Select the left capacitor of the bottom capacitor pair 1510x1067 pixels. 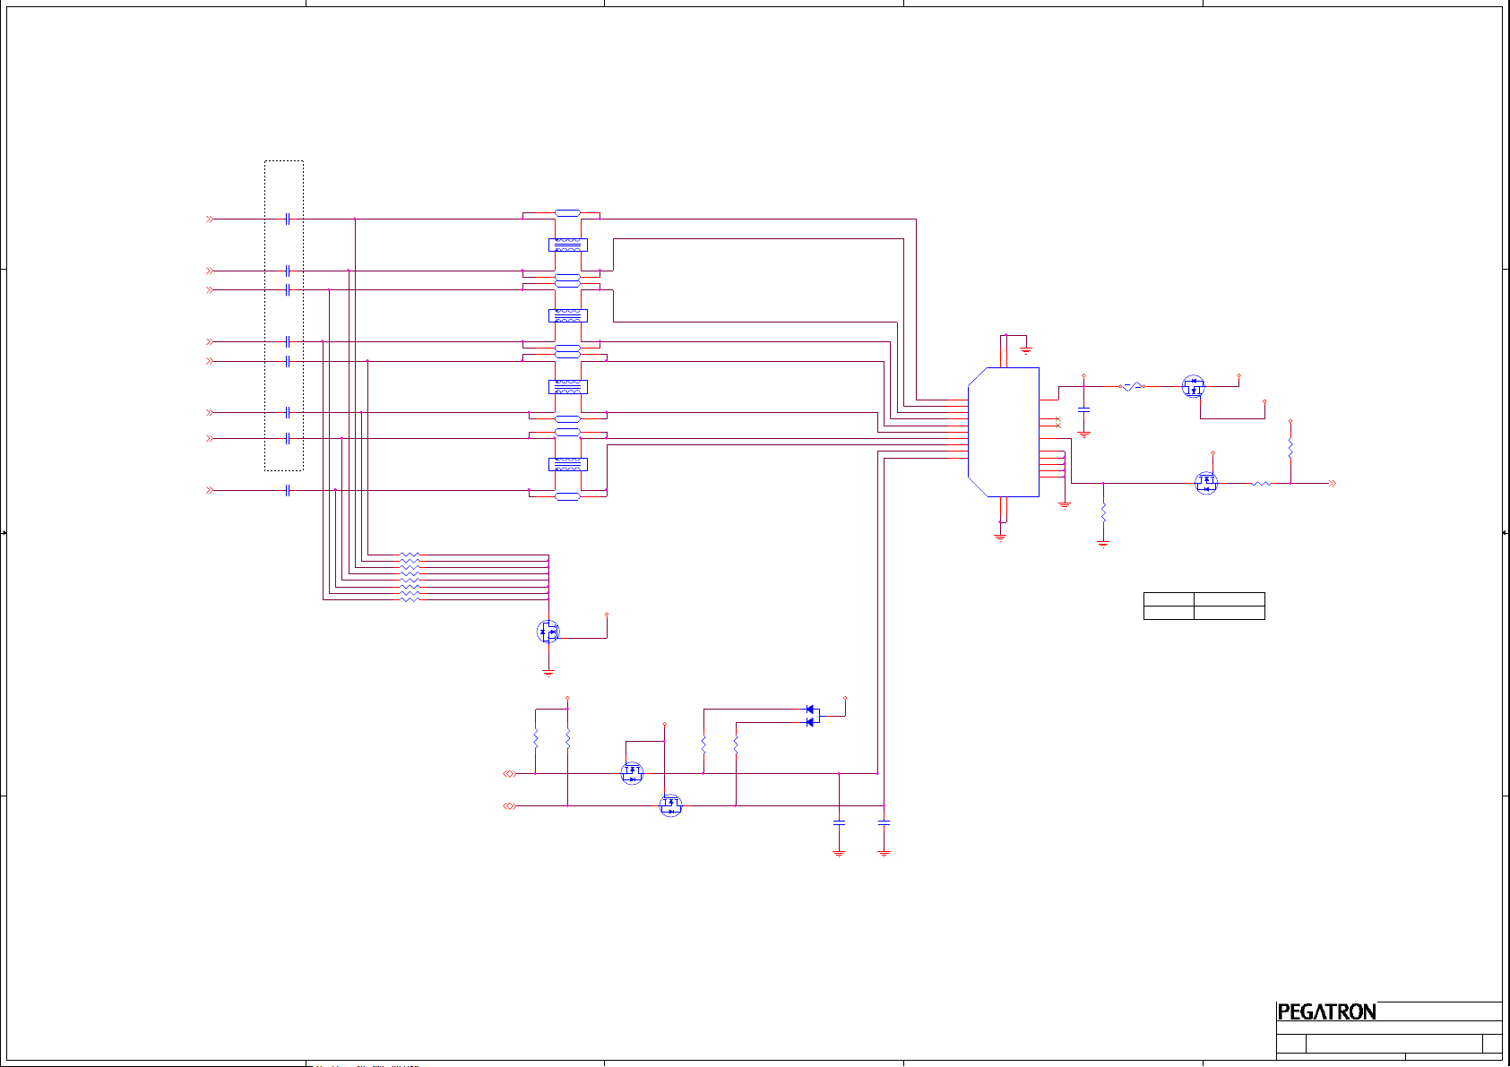tap(839, 822)
